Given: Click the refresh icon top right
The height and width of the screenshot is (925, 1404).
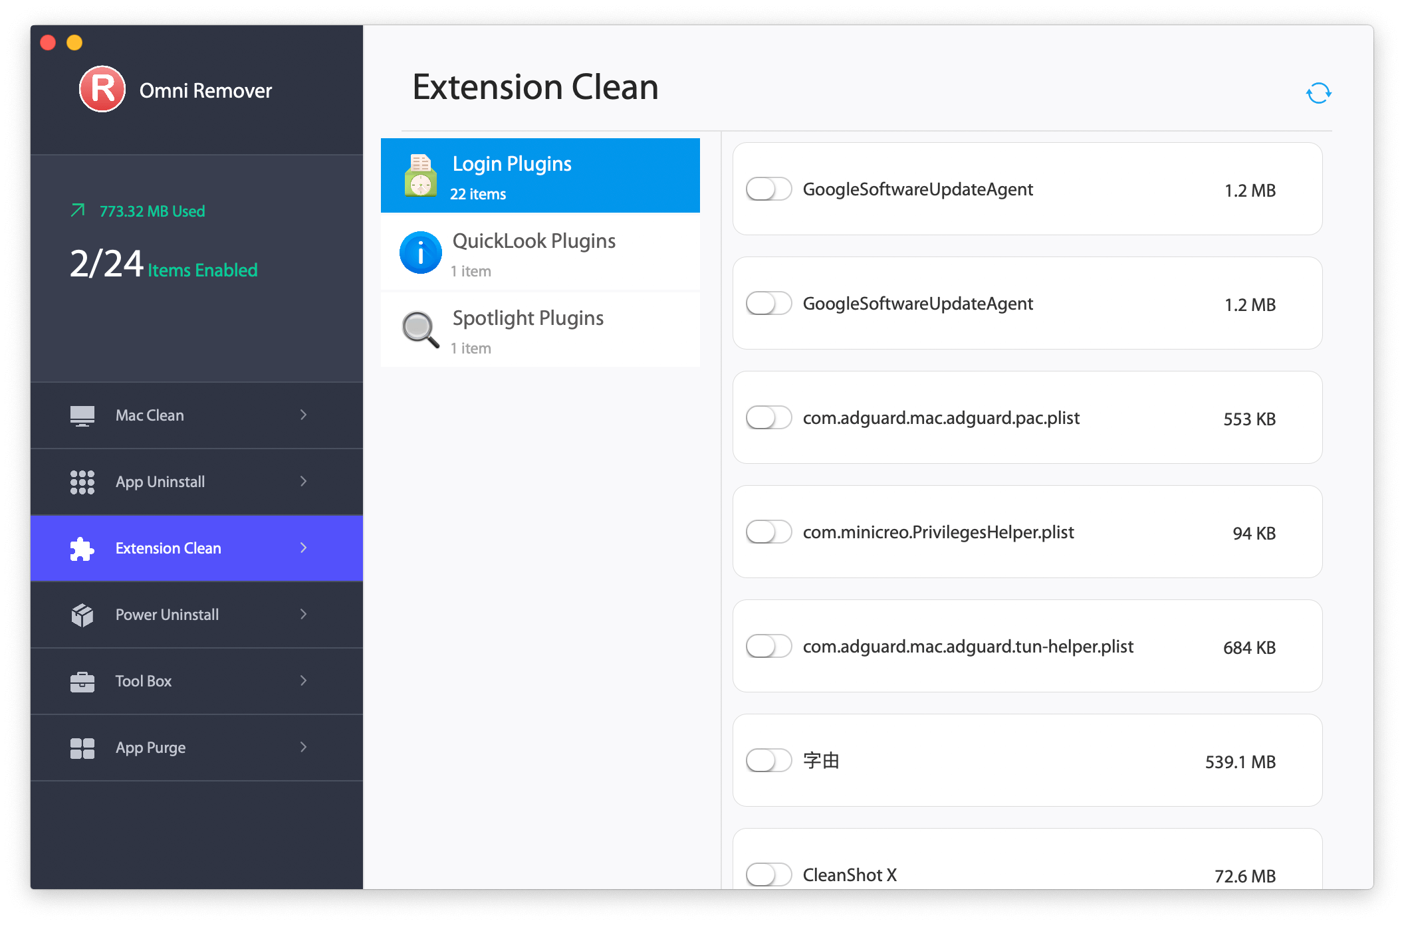Looking at the screenshot, I should 1320,93.
